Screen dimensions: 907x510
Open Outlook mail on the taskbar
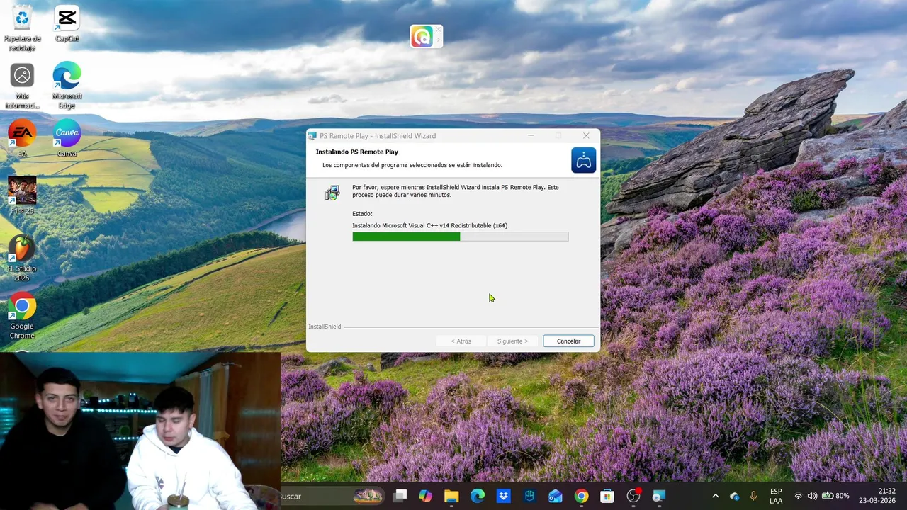(556, 496)
